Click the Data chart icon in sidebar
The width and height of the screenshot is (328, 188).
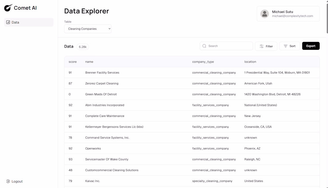(8, 22)
